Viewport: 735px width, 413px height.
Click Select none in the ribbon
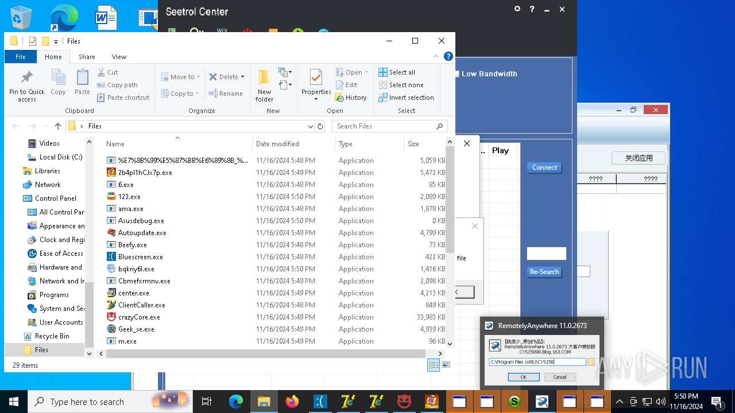click(x=401, y=85)
